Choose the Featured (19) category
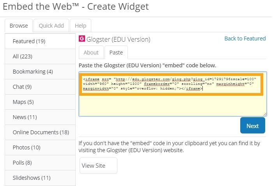The height and width of the screenshot is (186, 273). 29,41
